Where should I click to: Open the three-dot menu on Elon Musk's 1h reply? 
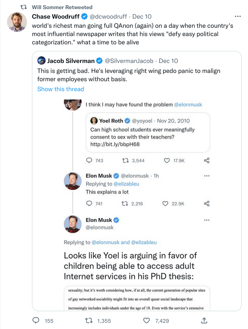(x=207, y=176)
